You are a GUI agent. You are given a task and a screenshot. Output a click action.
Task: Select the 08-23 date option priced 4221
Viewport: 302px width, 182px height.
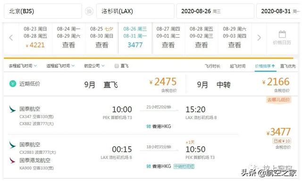click(35, 38)
